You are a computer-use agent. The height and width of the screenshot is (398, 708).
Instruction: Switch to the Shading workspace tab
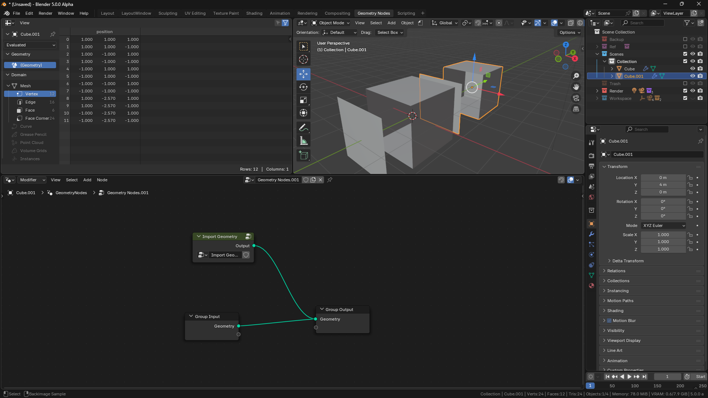[254, 13]
